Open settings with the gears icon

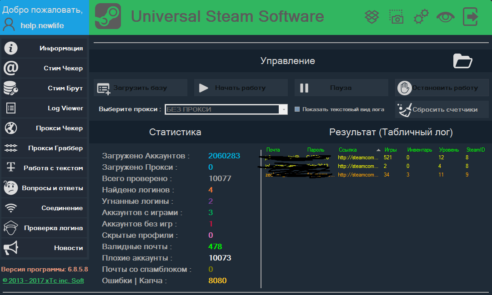point(421,17)
